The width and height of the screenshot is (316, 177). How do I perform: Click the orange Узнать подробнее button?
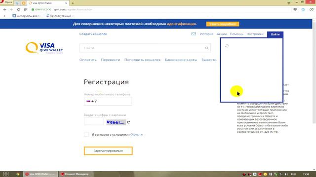point(223,24)
